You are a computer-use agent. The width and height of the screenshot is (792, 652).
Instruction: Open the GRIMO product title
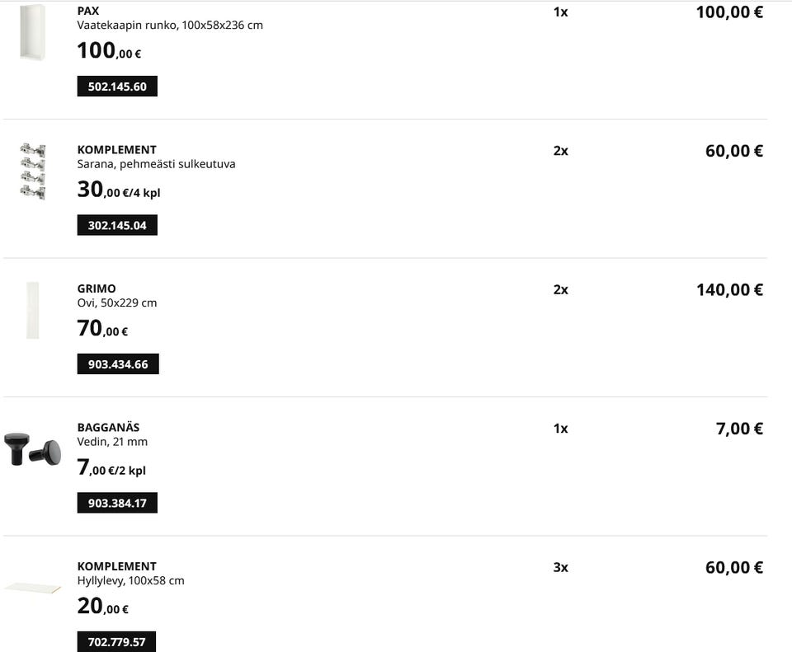pos(97,288)
